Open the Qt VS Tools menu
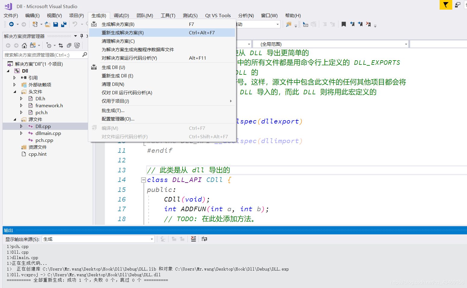This screenshot has width=467, height=288. click(x=218, y=16)
